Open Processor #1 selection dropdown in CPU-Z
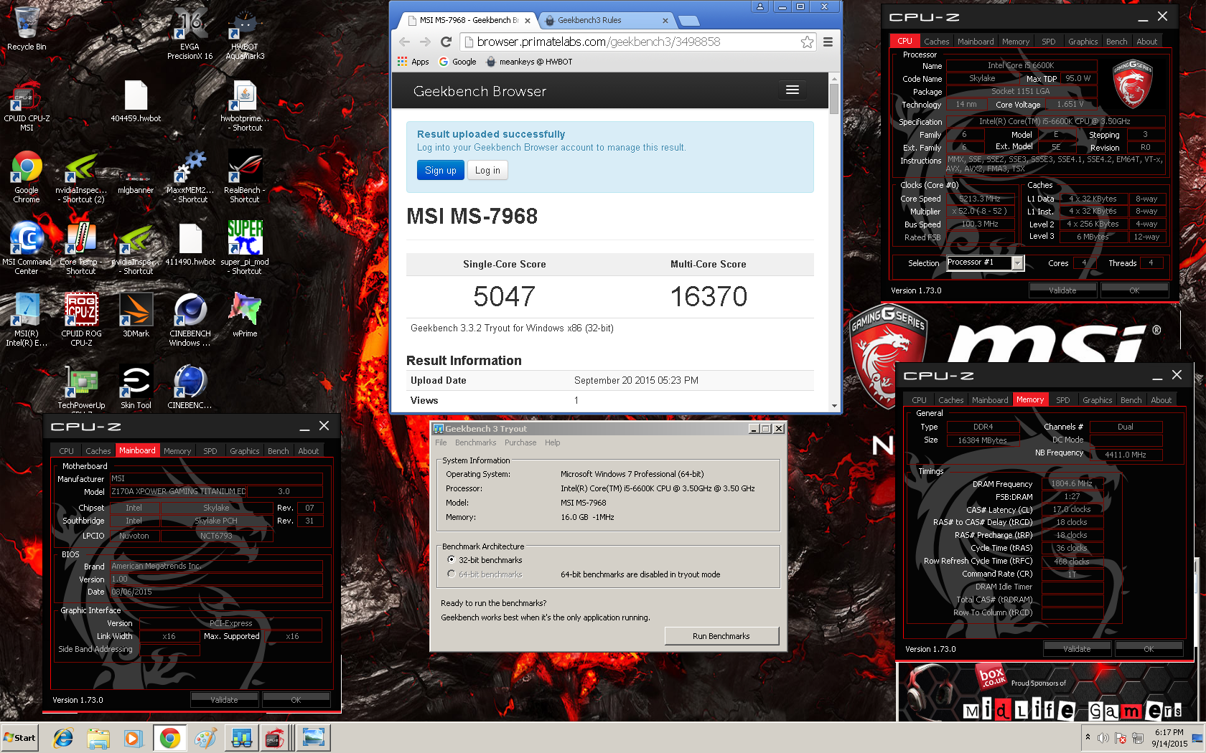The height and width of the screenshot is (753, 1206). 1017,263
